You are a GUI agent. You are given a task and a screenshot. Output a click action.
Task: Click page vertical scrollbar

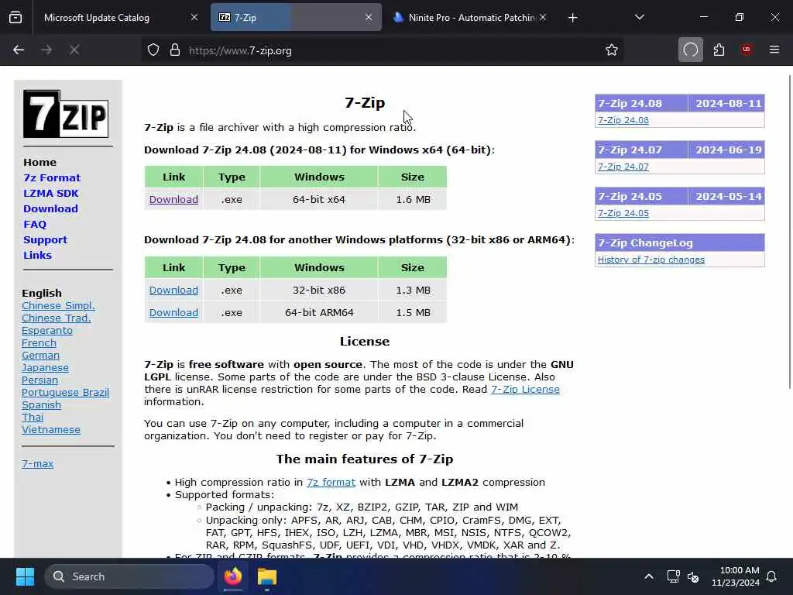[789, 232]
